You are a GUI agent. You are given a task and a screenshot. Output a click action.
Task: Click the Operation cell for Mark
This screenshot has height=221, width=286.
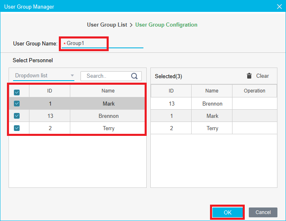(x=255, y=116)
